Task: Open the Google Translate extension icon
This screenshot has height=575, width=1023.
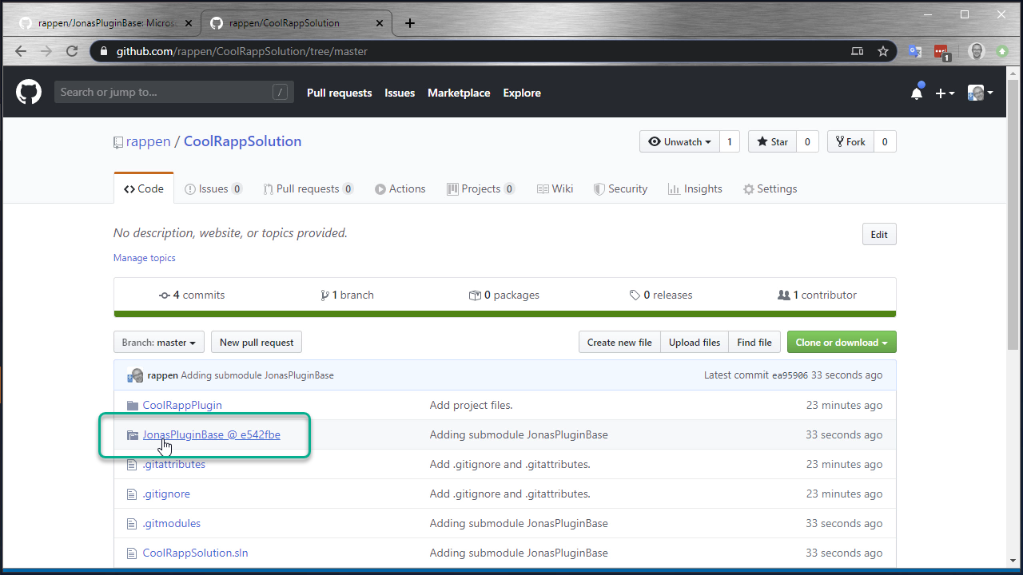Action: tap(915, 51)
